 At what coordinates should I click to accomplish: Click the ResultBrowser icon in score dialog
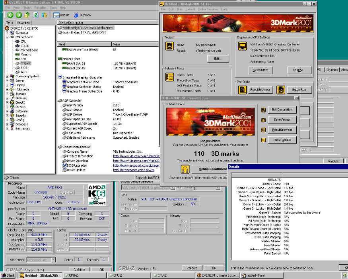pos(263,130)
